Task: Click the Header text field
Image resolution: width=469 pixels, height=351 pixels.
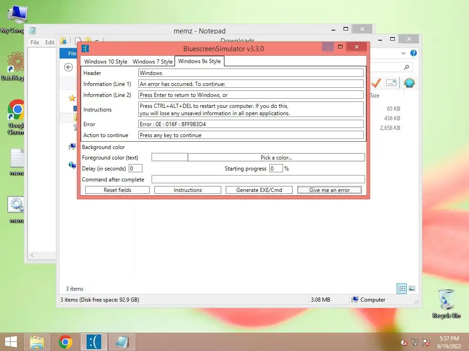Action: point(251,73)
